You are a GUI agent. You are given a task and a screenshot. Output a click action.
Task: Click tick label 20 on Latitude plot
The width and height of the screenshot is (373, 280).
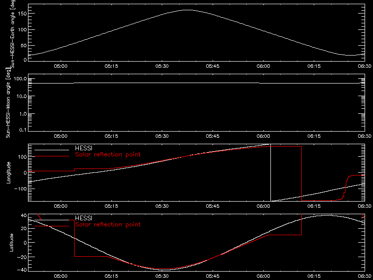23,229
